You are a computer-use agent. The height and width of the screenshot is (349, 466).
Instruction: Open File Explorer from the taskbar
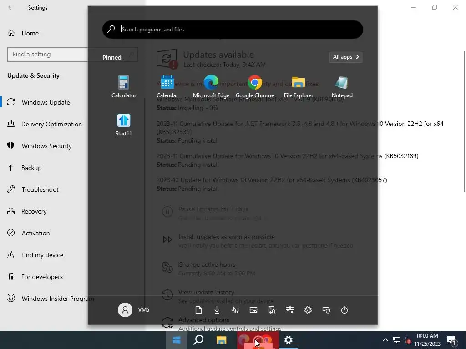(x=221, y=340)
